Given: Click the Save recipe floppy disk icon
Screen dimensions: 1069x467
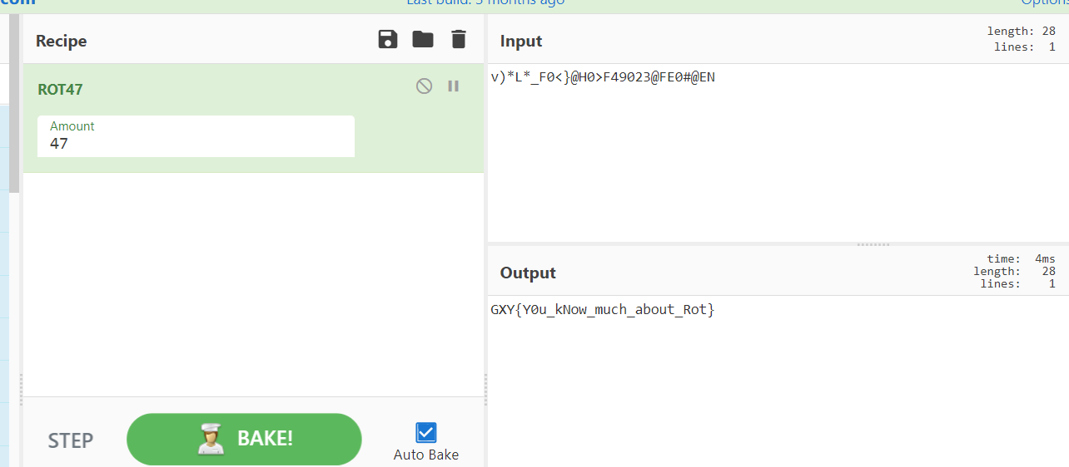Looking at the screenshot, I should [388, 39].
